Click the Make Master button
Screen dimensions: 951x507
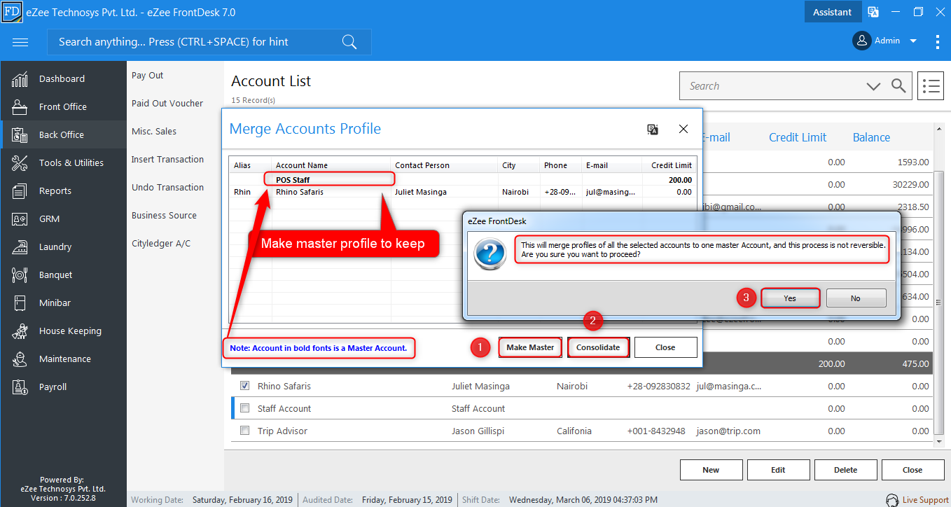530,347
